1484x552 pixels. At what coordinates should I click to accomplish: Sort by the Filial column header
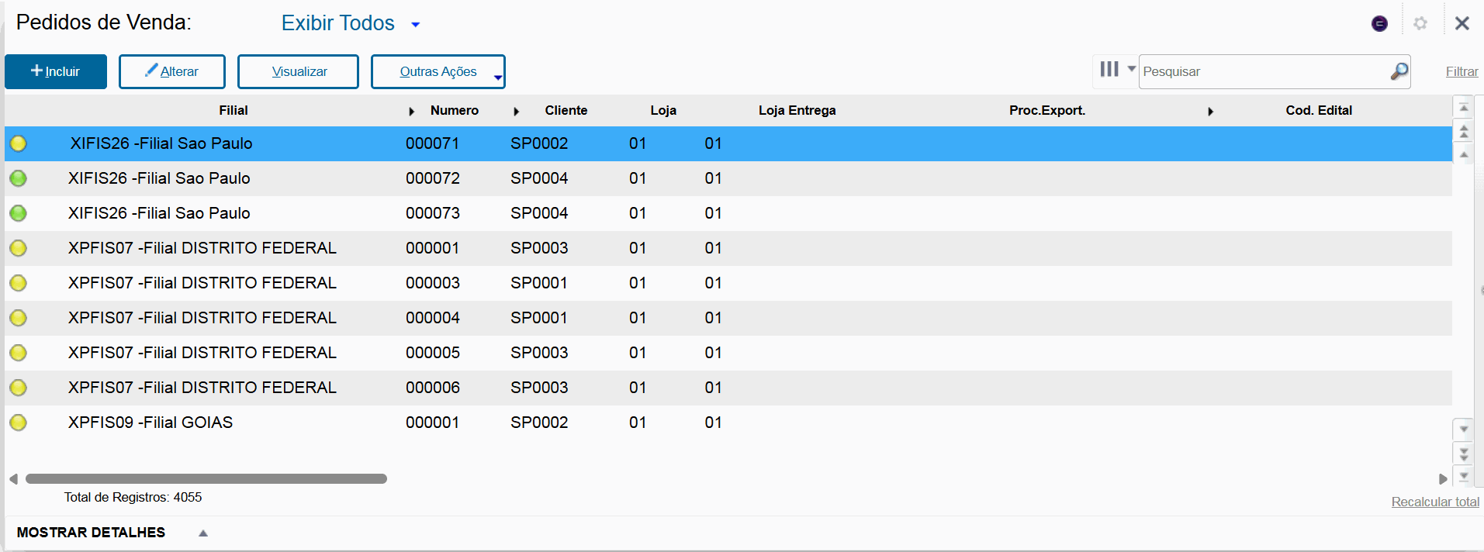pyautogui.click(x=233, y=110)
